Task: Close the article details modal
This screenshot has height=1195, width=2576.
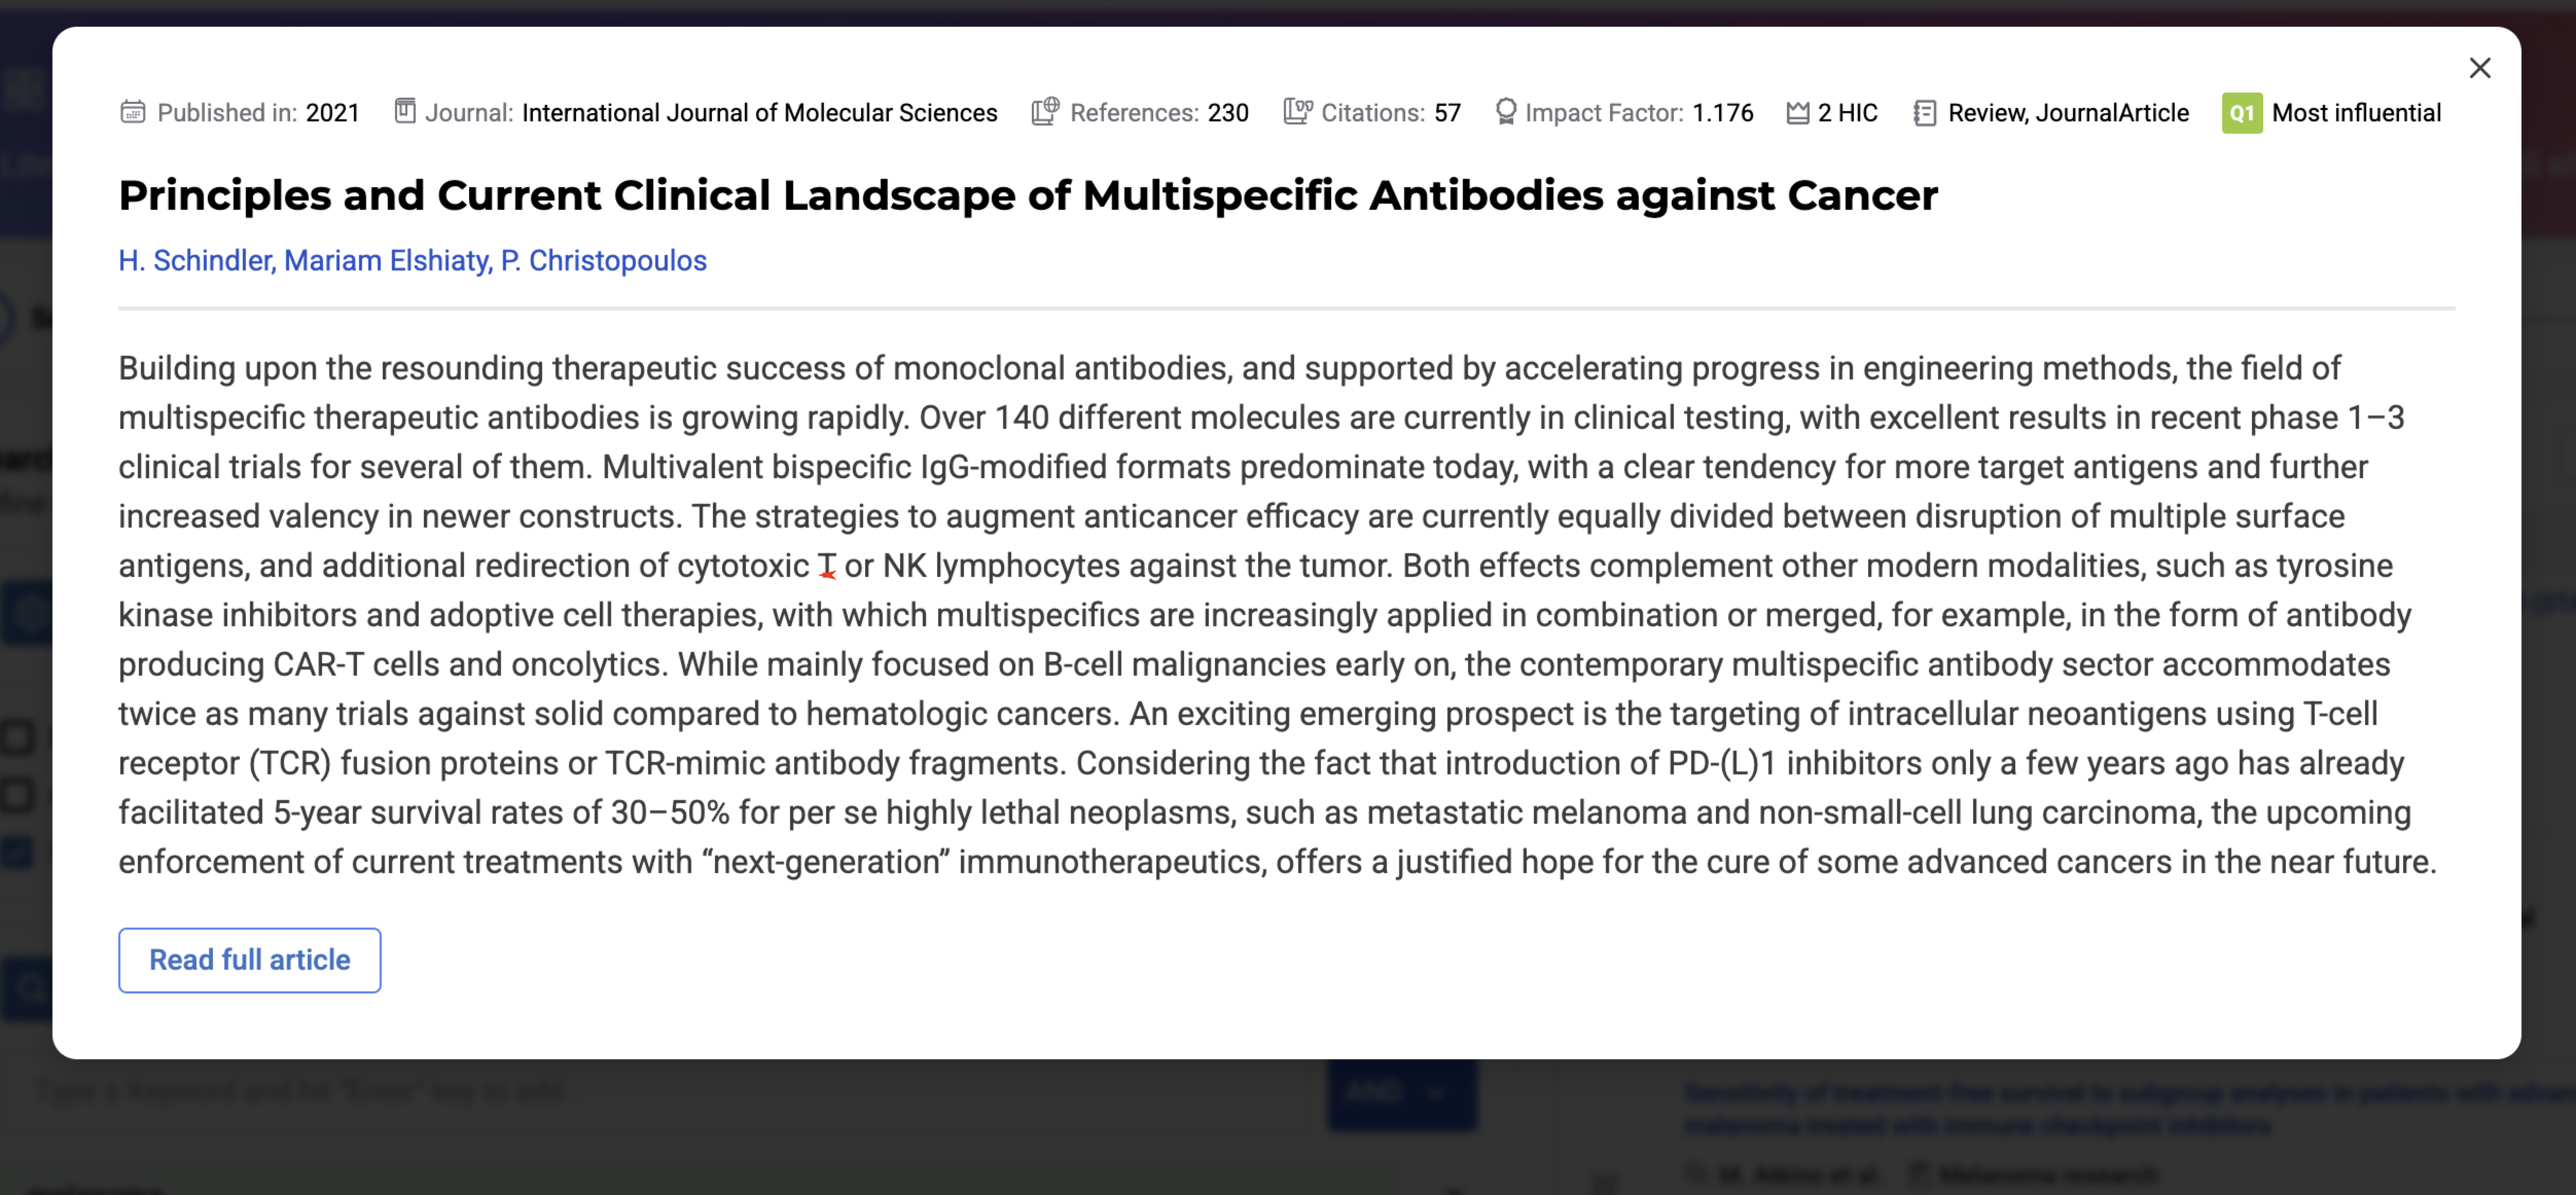Action: [x=2479, y=68]
